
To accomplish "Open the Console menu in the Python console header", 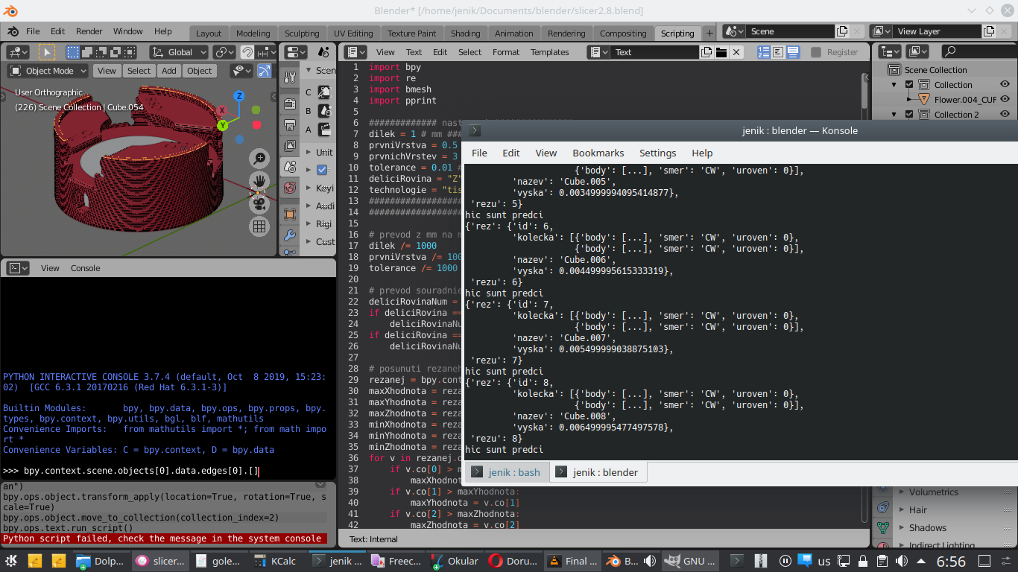I will [85, 268].
